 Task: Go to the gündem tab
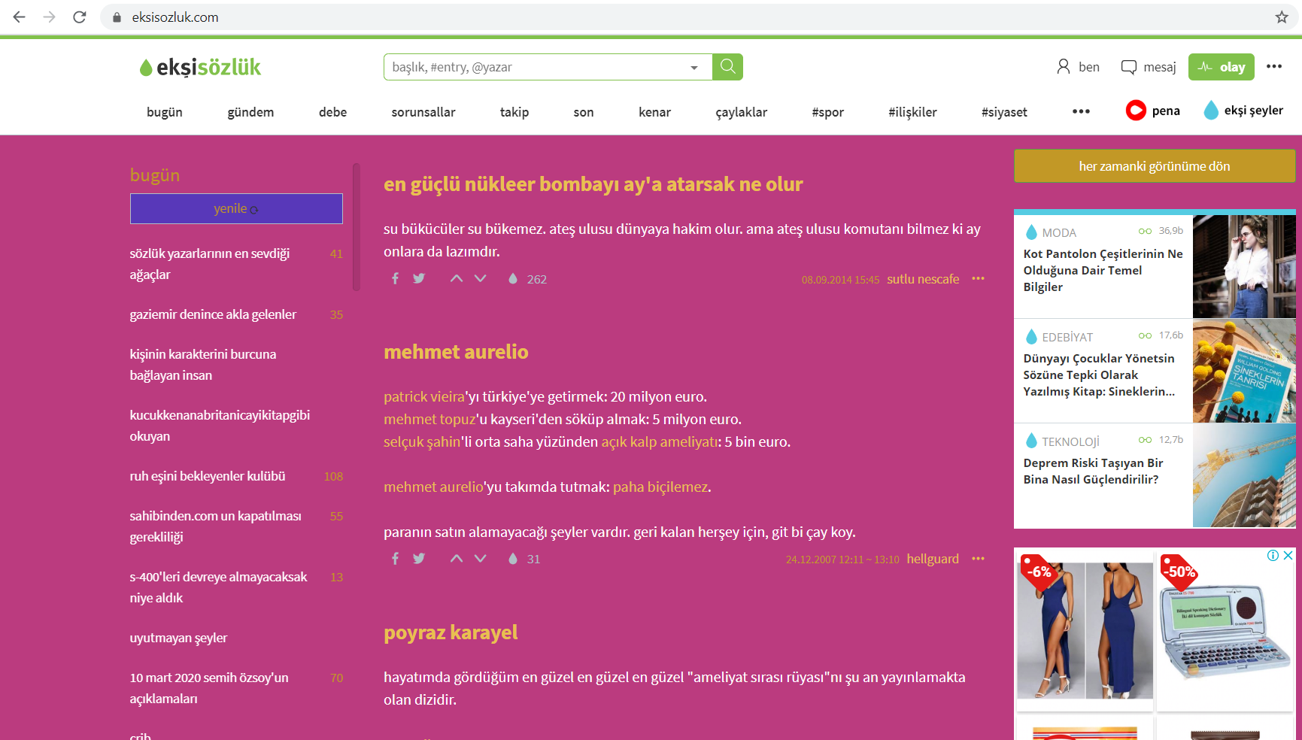point(250,112)
